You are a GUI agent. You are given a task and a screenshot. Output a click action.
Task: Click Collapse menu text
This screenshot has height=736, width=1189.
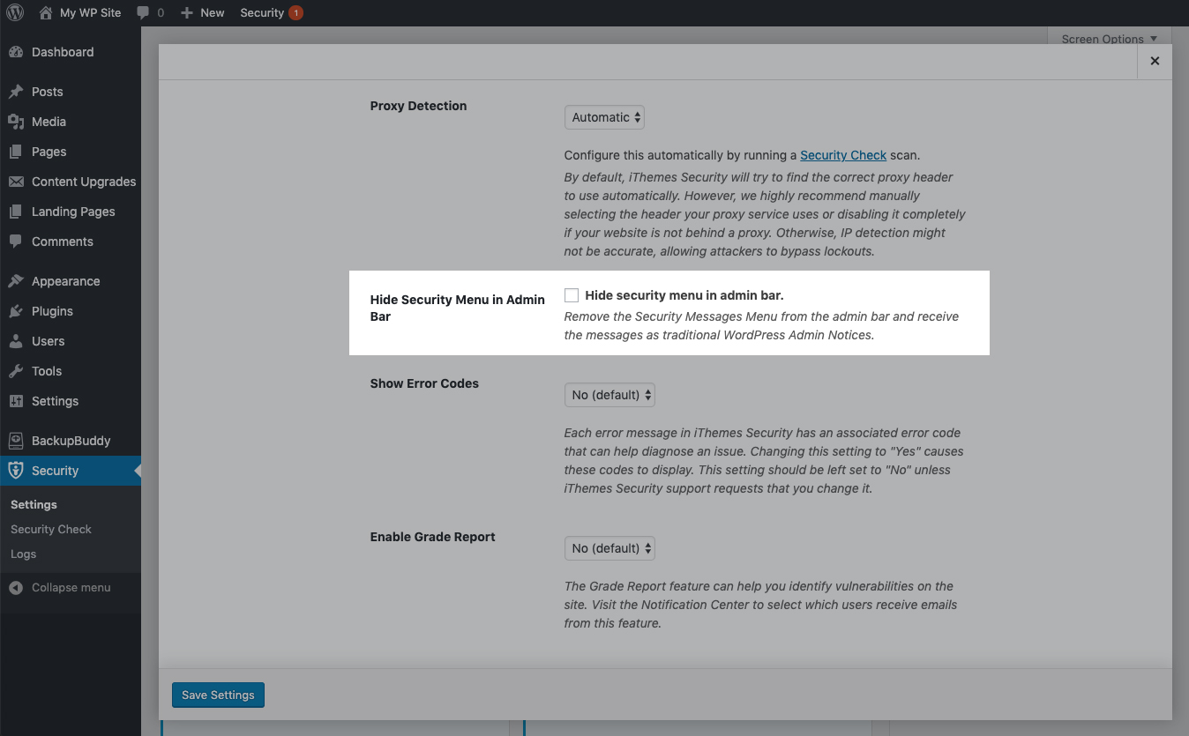(x=71, y=588)
